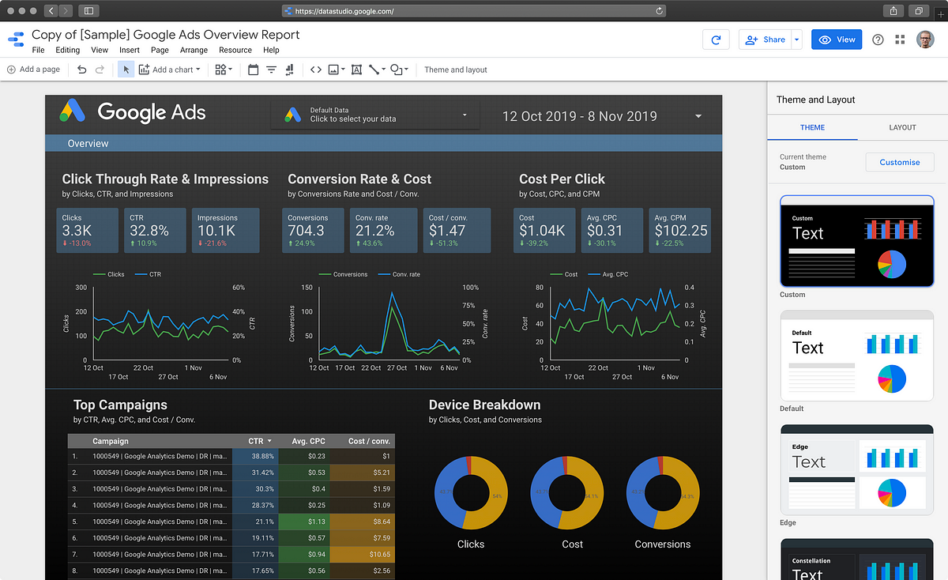This screenshot has height=580, width=948.
Task: Expand the line tool dropdown arrow
Action: pyautogui.click(x=383, y=70)
